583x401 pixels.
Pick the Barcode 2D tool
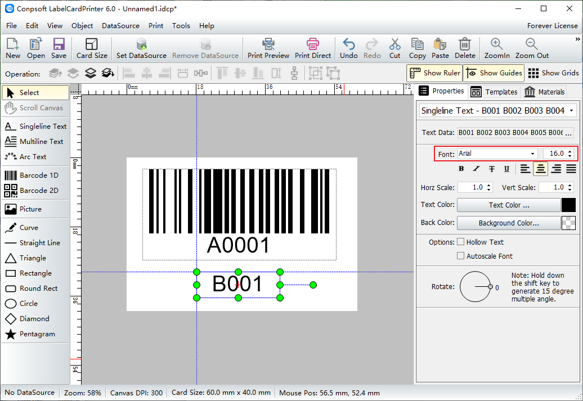35,191
